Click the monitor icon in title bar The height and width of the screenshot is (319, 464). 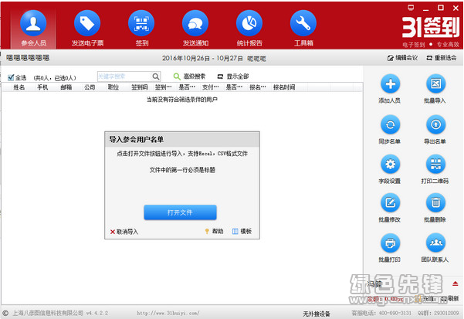[411, 8]
